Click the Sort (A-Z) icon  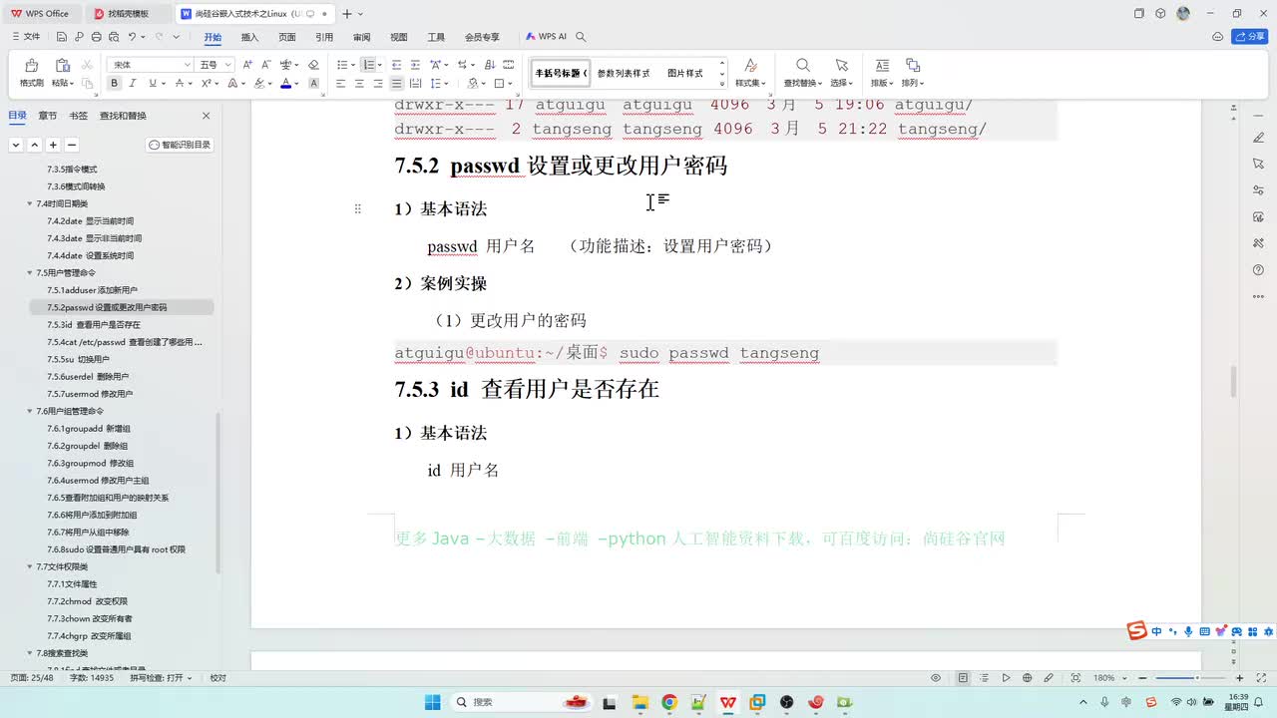[489, 65]
